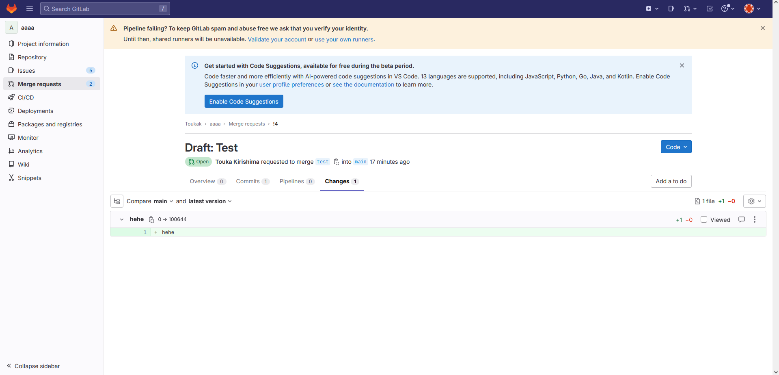Show the file browser tree
779x375 pixels.
point(117,201)
